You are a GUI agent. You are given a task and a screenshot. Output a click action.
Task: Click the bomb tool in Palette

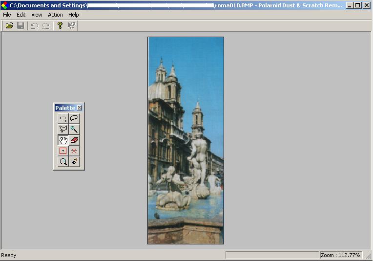[x=74, y=162]
